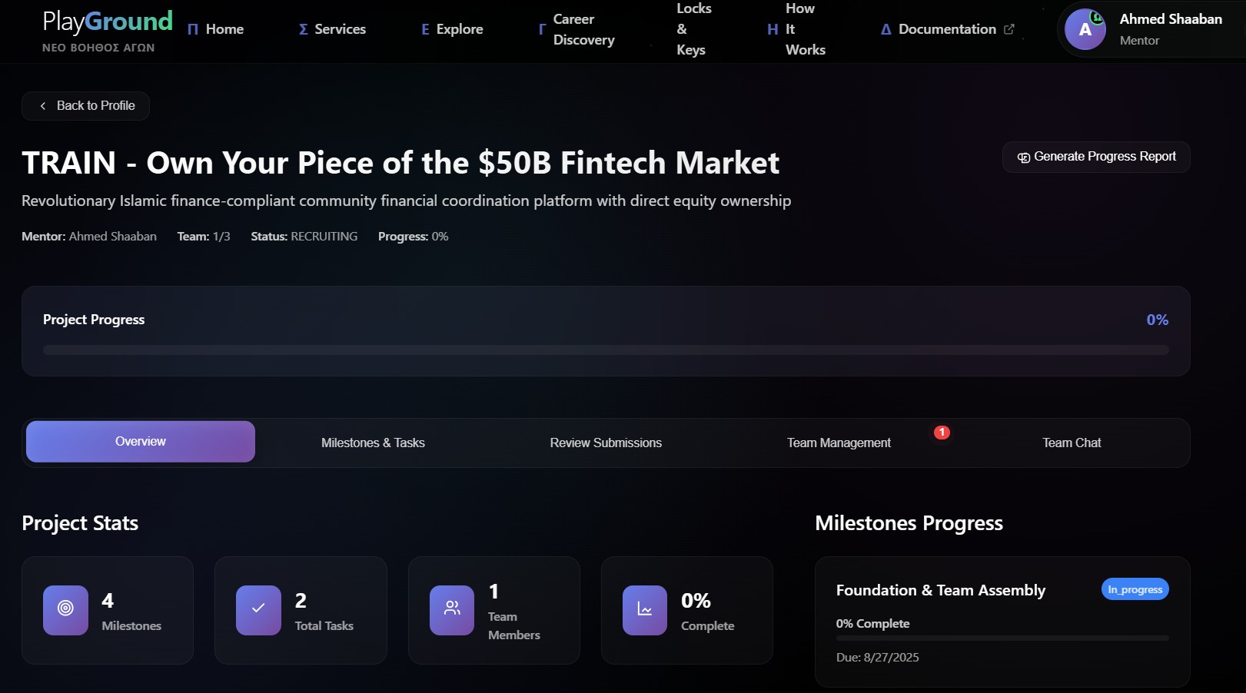
Task: Open the Services nav item
Action: point(332,29)
